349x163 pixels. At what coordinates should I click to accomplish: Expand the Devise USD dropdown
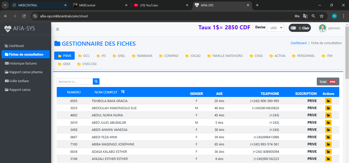pyautogui.click(x=275, y=28)
